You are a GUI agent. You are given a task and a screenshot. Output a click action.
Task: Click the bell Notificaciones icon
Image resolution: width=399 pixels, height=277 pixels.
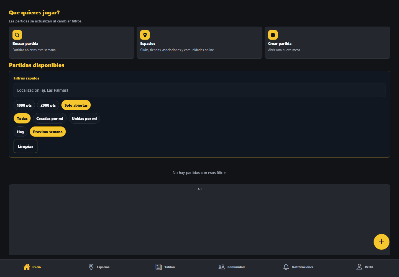pos(286,267)
